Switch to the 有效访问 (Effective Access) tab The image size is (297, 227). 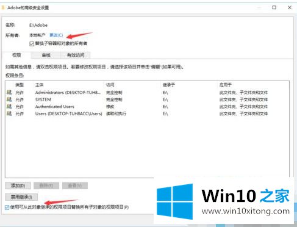tap(76, 55)
